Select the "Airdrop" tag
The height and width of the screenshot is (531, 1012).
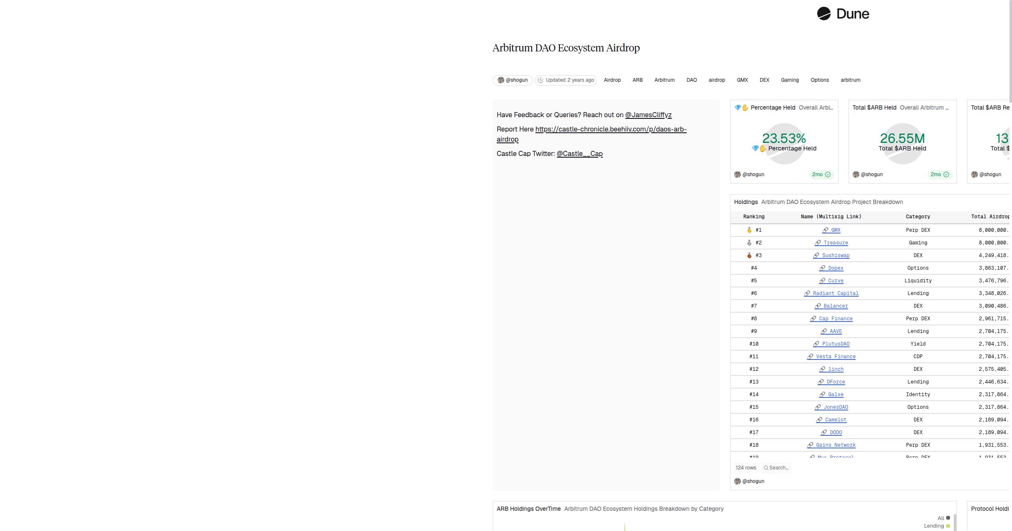(x=612, y=80)
